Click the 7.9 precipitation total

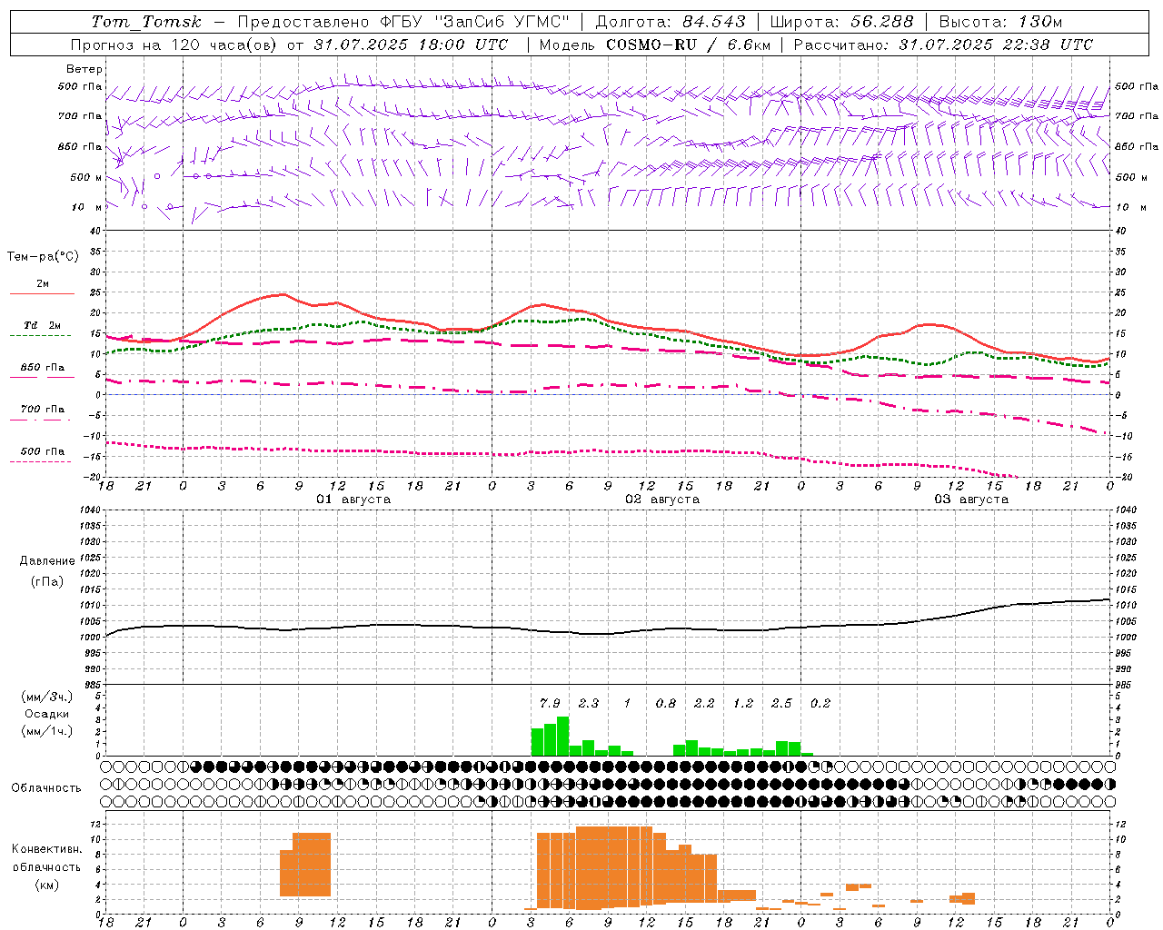(550, 703)
